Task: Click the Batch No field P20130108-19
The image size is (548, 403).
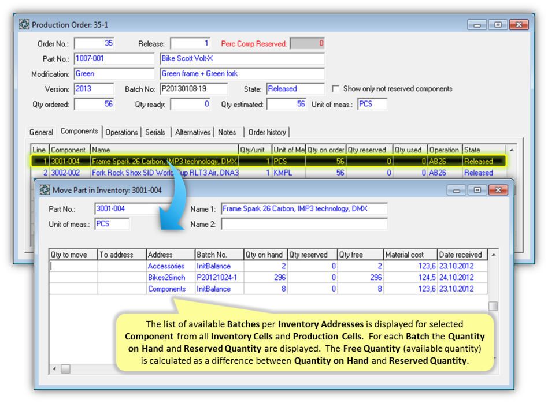Action: click(x=194, y=89)
